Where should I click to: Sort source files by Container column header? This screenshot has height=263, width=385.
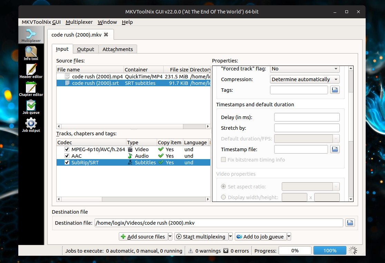(143, 70)
